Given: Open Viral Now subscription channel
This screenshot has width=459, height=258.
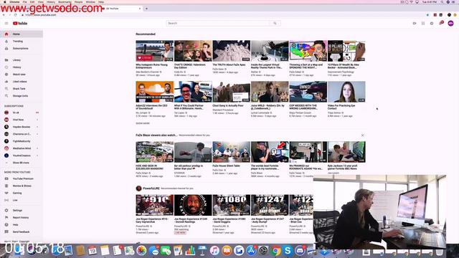Looking at the screenshot, I should pos(22,120).
